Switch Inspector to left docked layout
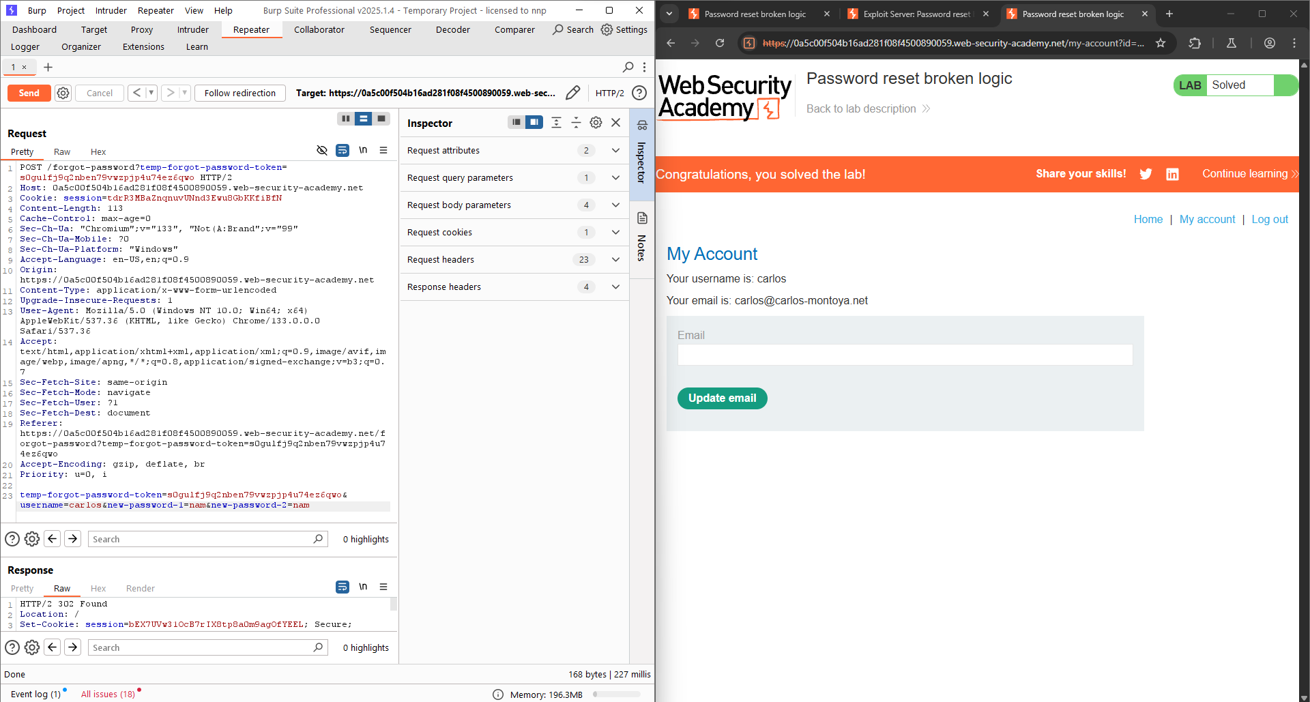Screen dimensions: 1310x702 point(516,122)
